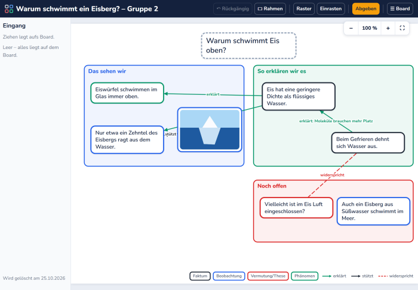Select the iceberg image card
The height and width of the screenshot is (290, 418).
210,129
